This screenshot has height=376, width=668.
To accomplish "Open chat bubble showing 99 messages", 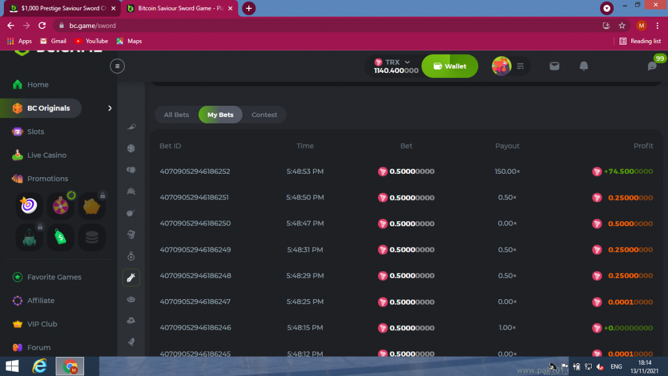I will pyautogui.click(x=652, y=66).
